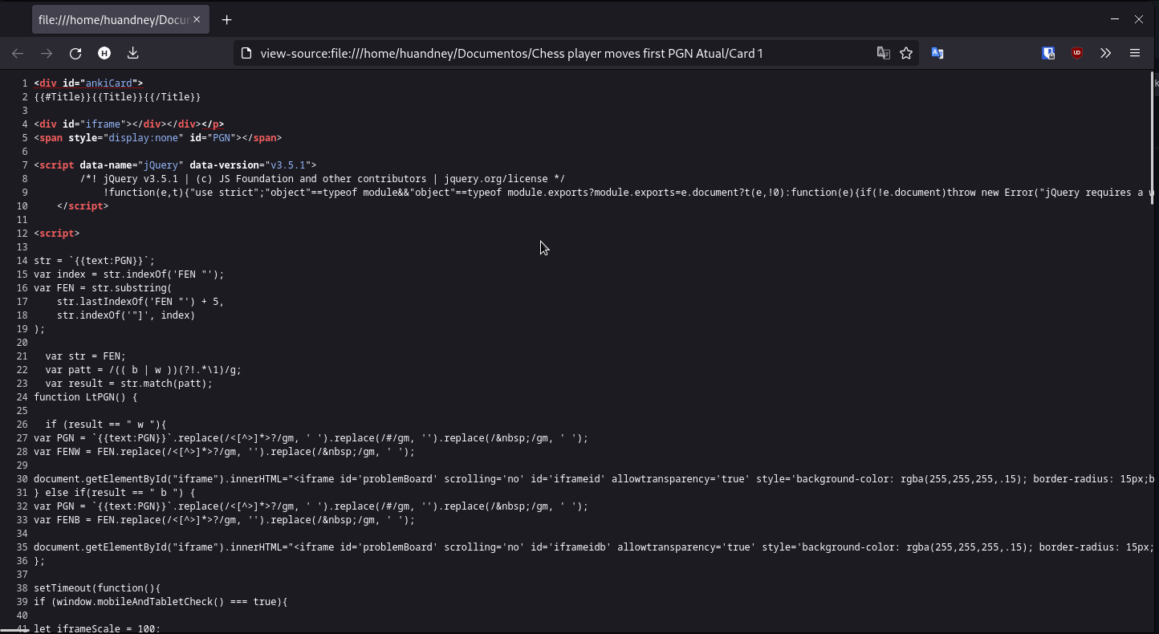Close the view-source tab
This screenshot has width=1159, height=634.
pos(196,18)
